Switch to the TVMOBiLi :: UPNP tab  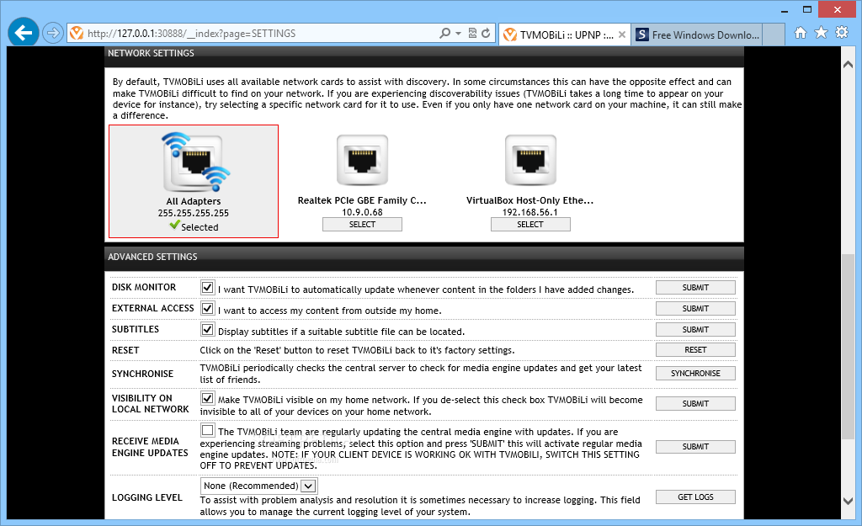(x=565, y=35)
